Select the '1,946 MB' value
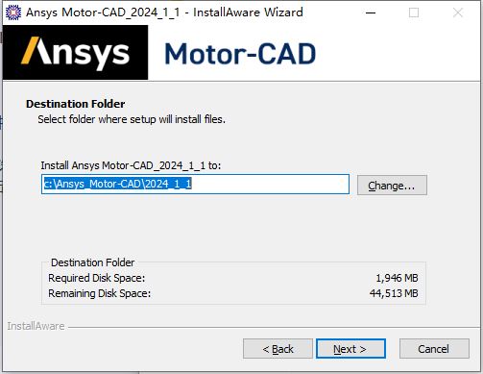 397,278
